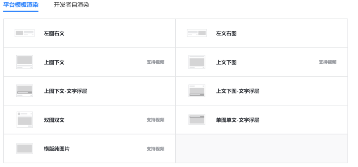Choose the 上图下文-文字浮层 layout icon
The image size is (358, 167).
tap(25, 91)
